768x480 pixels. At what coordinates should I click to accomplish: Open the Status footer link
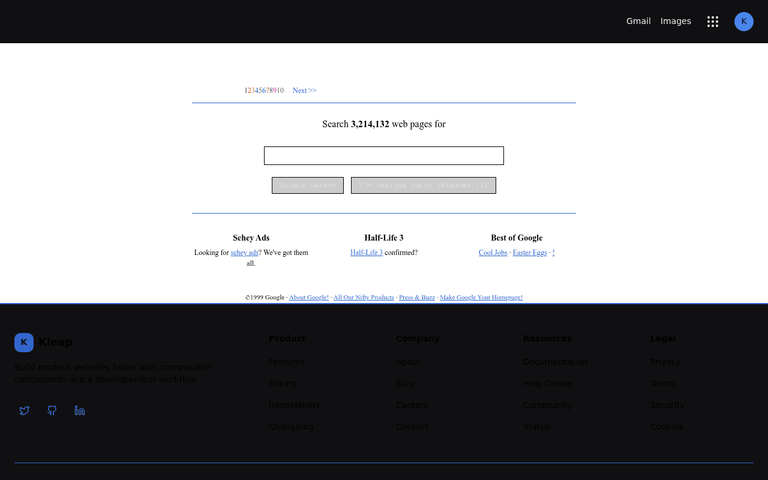click(536, 427)
